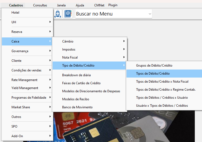Open the Consultas menu
Viewport: 202px width, 142px height.
[x=40, y=5]
